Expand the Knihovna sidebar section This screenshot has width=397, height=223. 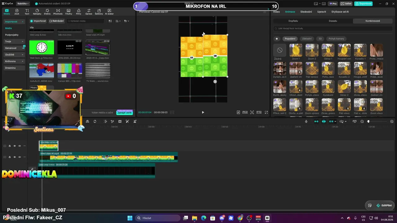(x=15, y=61)
